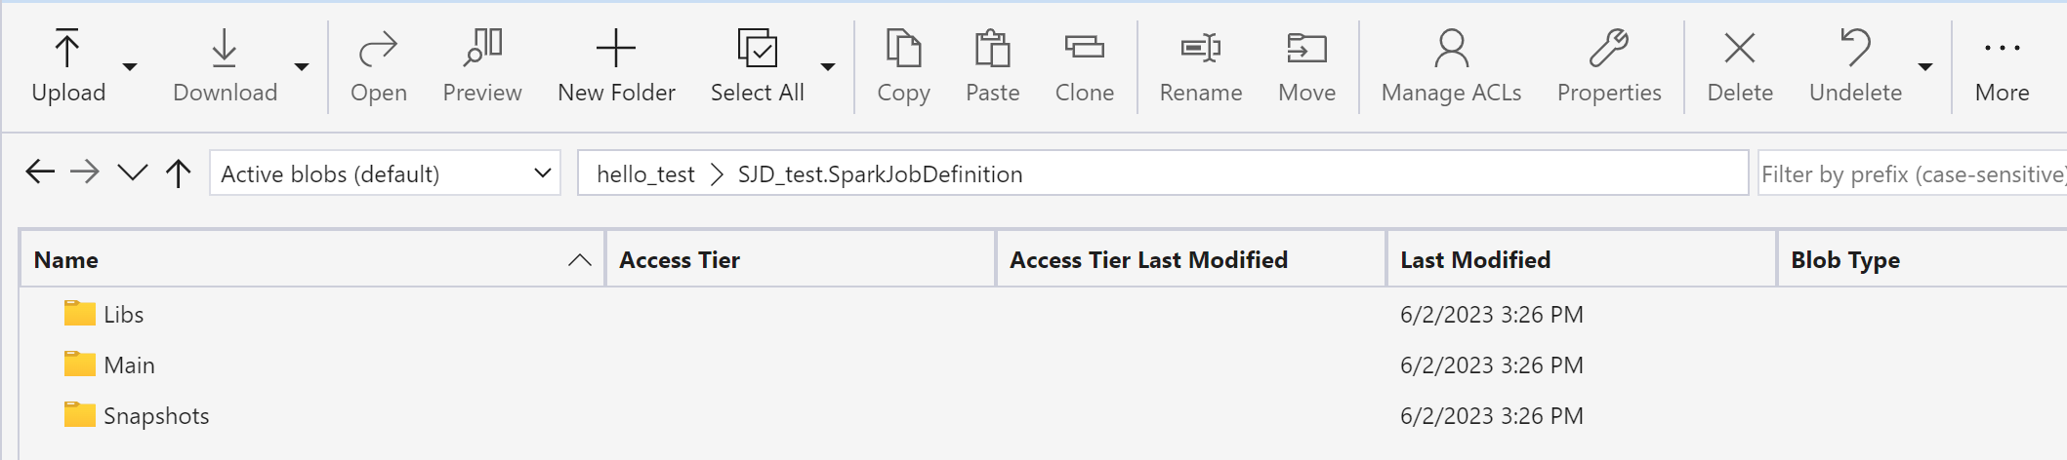The width and height of the screenshot is (2067, 460).
Task: Click the Delete toolbar icon
Action: [x=1739, y=49]
